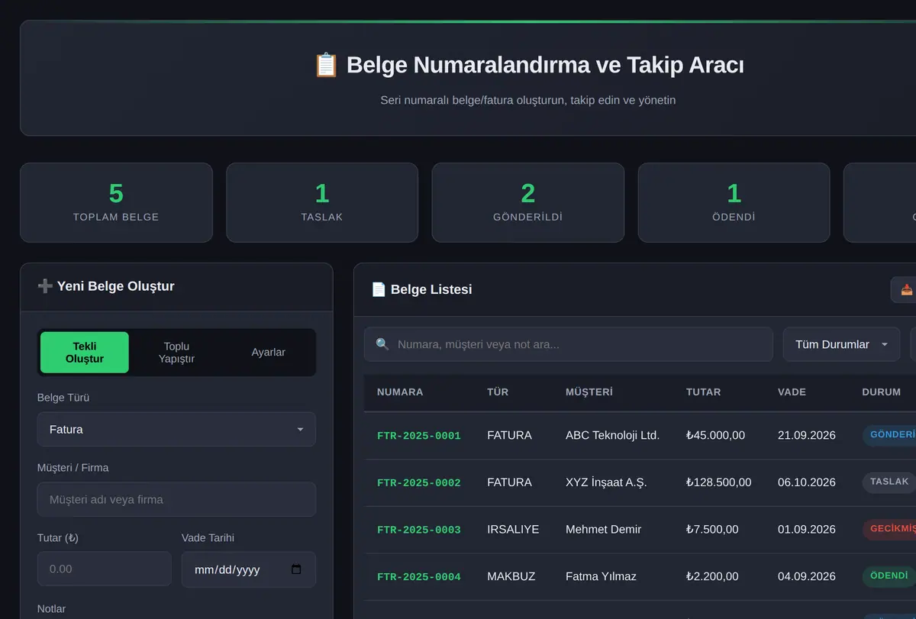The height and width of the screenshot is (619, 916).
Task: Open document FTR-2025-0003
Action: tap(419, 530)
